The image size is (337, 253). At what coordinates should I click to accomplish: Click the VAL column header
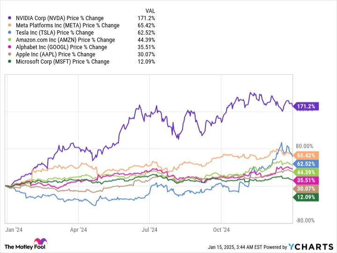pyautogui.click(x=150, y=11)
